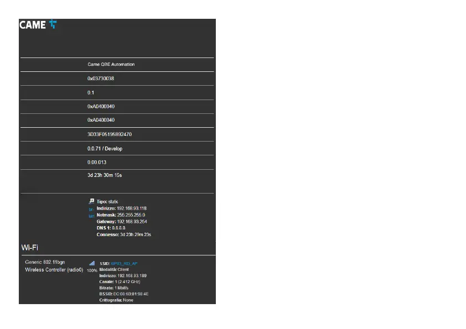This screenshot has height=329, width=466.
Task: Select the uptime 3d 23h 30m 15s
Action: click(x=105, y=175)
